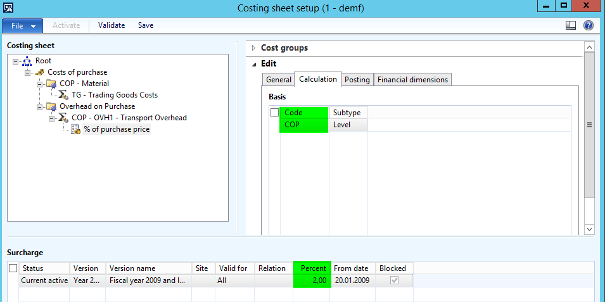The image size is (605, 302).
Task: Open the Financial dimensions tab
Action: click(412, 80)
